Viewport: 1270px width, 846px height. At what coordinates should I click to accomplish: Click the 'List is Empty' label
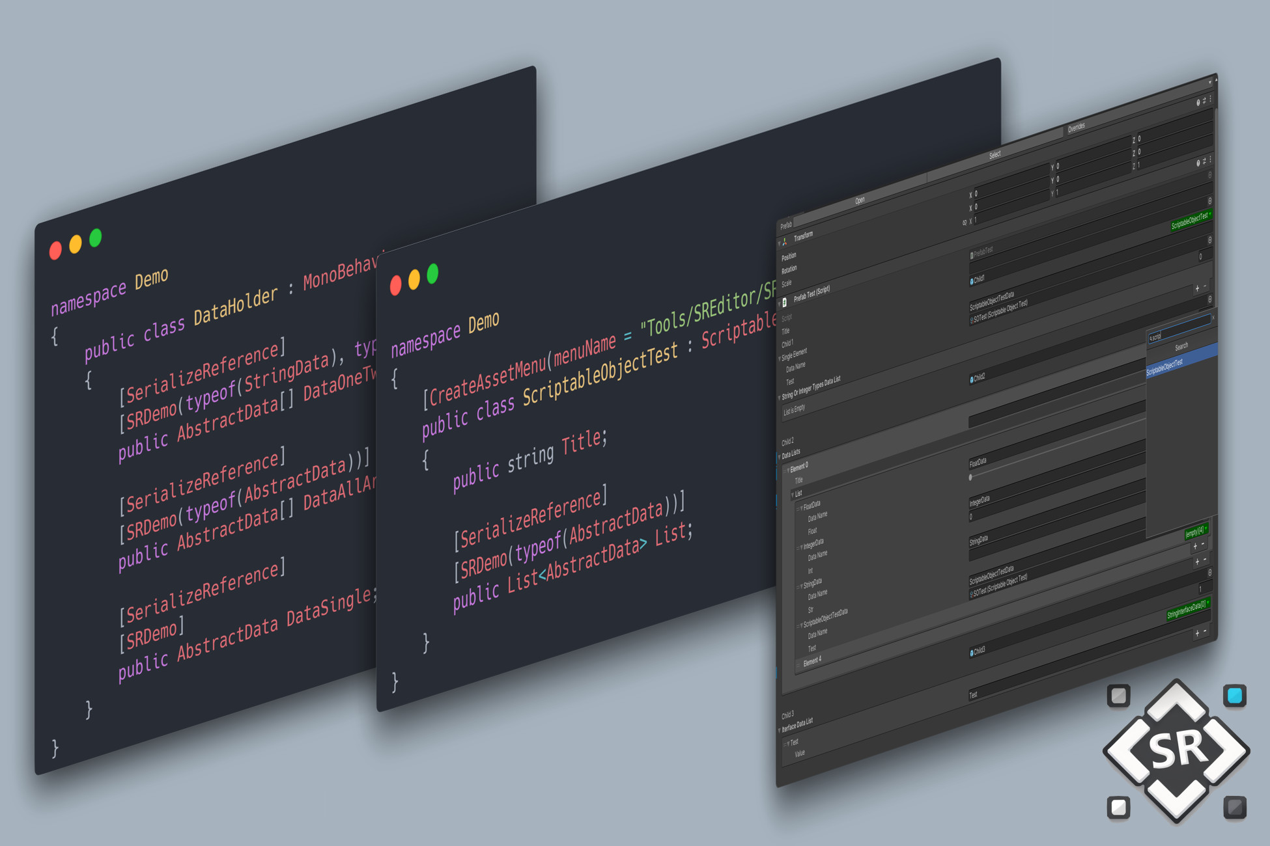[x=794, y=409]
